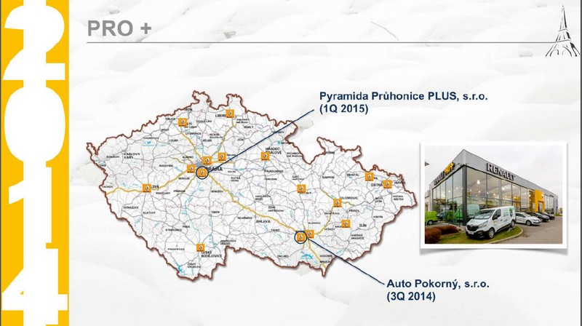Click the 'KLATOVY' map label
The height and width of the screenshot is (326, 582).
pos(149,212)
